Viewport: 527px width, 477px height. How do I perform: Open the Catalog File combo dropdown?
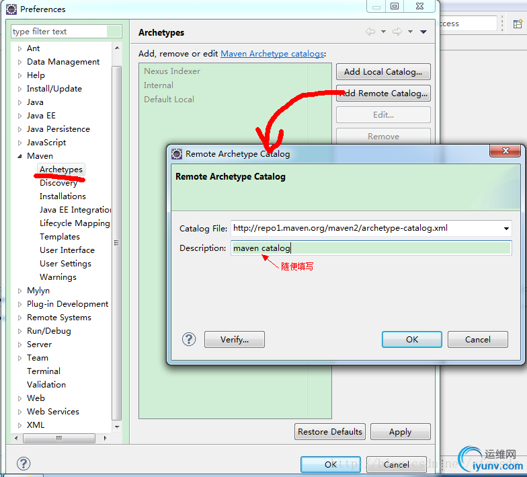(506, 229)
